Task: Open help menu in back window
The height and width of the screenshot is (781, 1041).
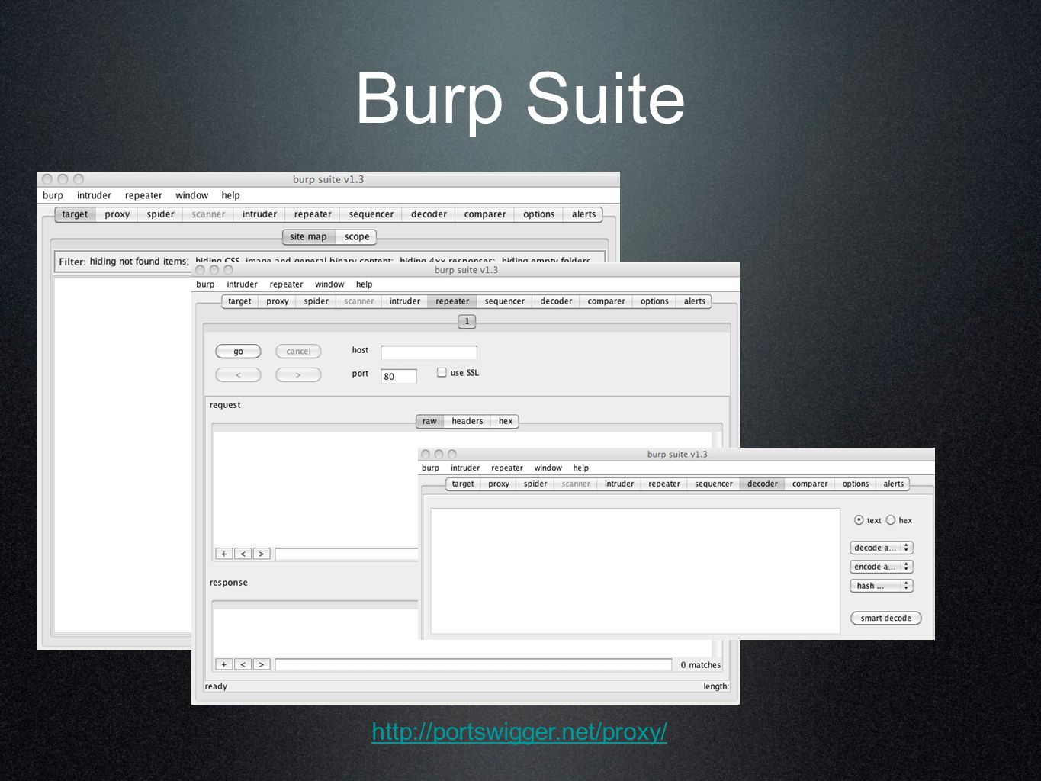Action: pos(230,195)
